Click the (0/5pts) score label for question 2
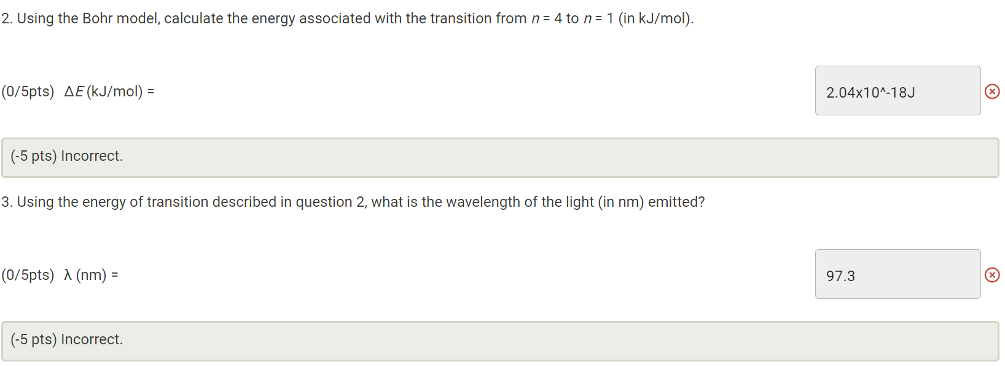This screenshot has width=1005, height=367. [28, 91]
